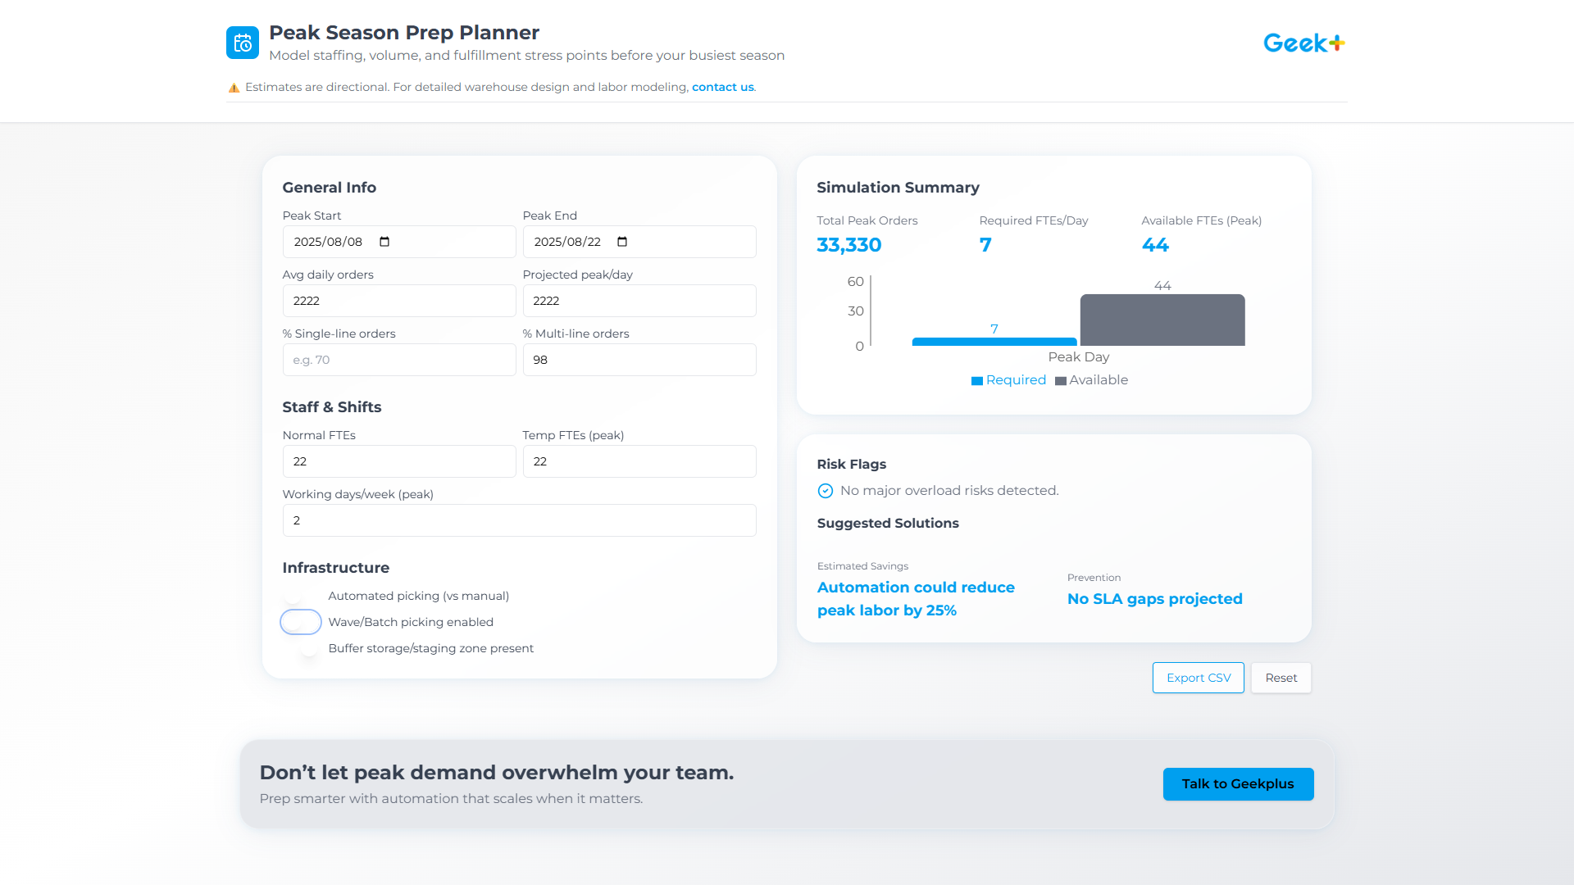Click the blue checkmark icon under Risk Flags
This screenshot has height=885, width=1574.
(x=825, y=490)
